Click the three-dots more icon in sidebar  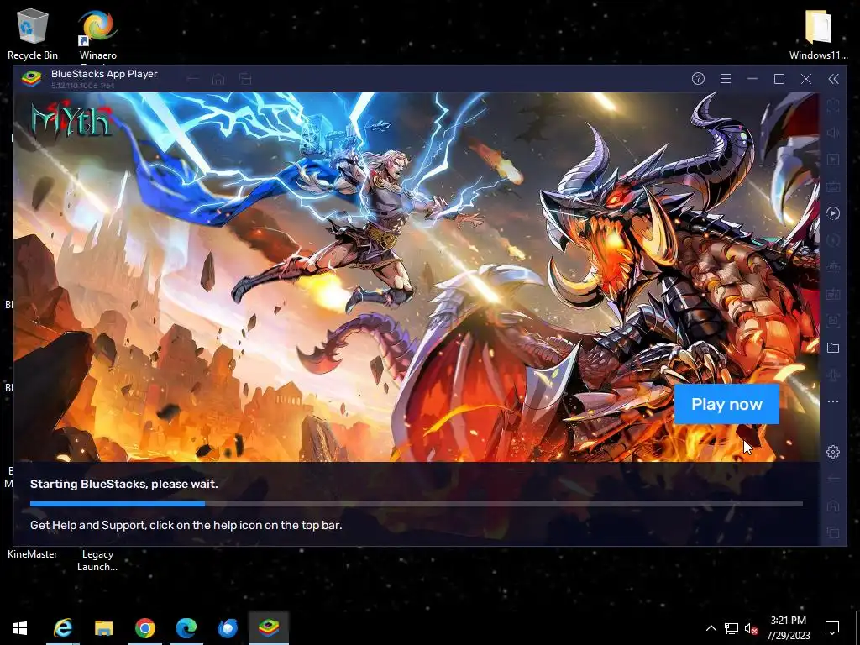832,401
